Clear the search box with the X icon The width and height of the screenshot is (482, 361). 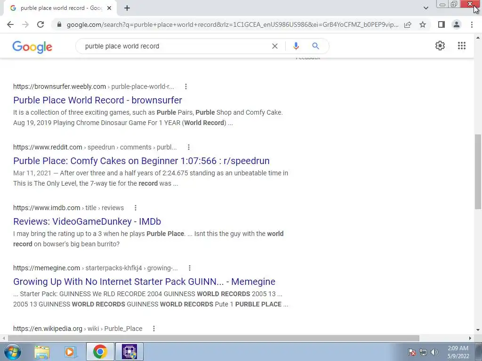point(275,46)
